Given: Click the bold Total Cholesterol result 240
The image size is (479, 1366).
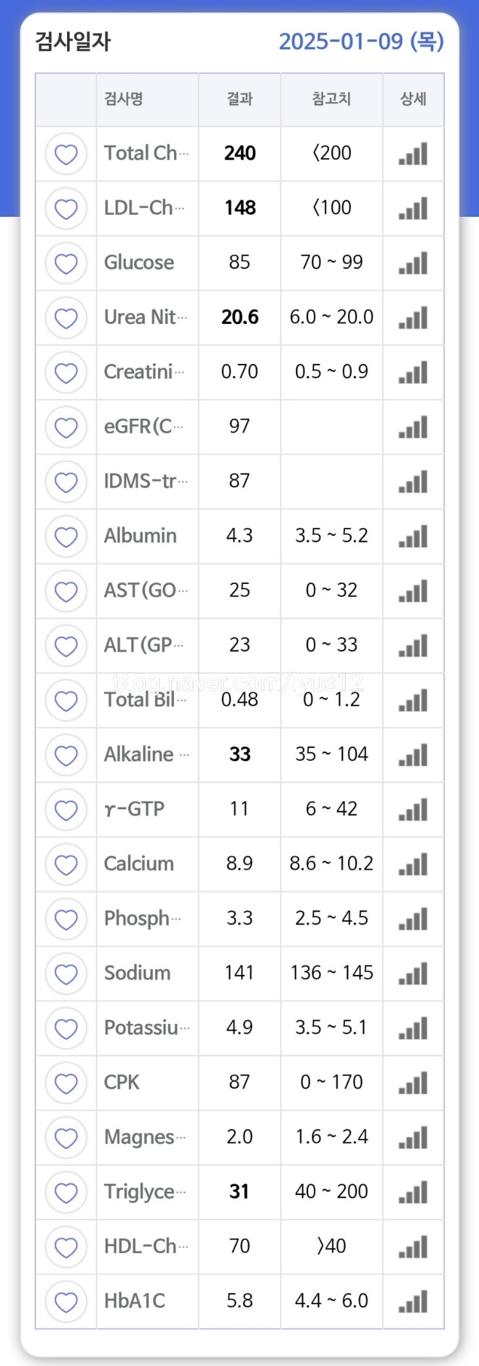Looking at the screenshot, I should click(x=240, y=154).
